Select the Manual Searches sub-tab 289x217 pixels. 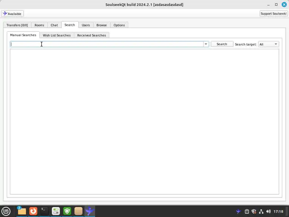(23, 35)
